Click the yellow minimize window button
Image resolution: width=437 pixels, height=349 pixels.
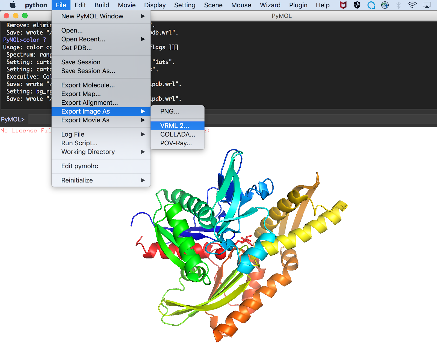point(16,16)
